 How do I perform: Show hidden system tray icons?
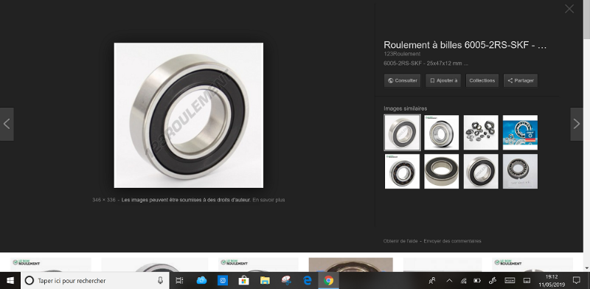pos(449,280)
